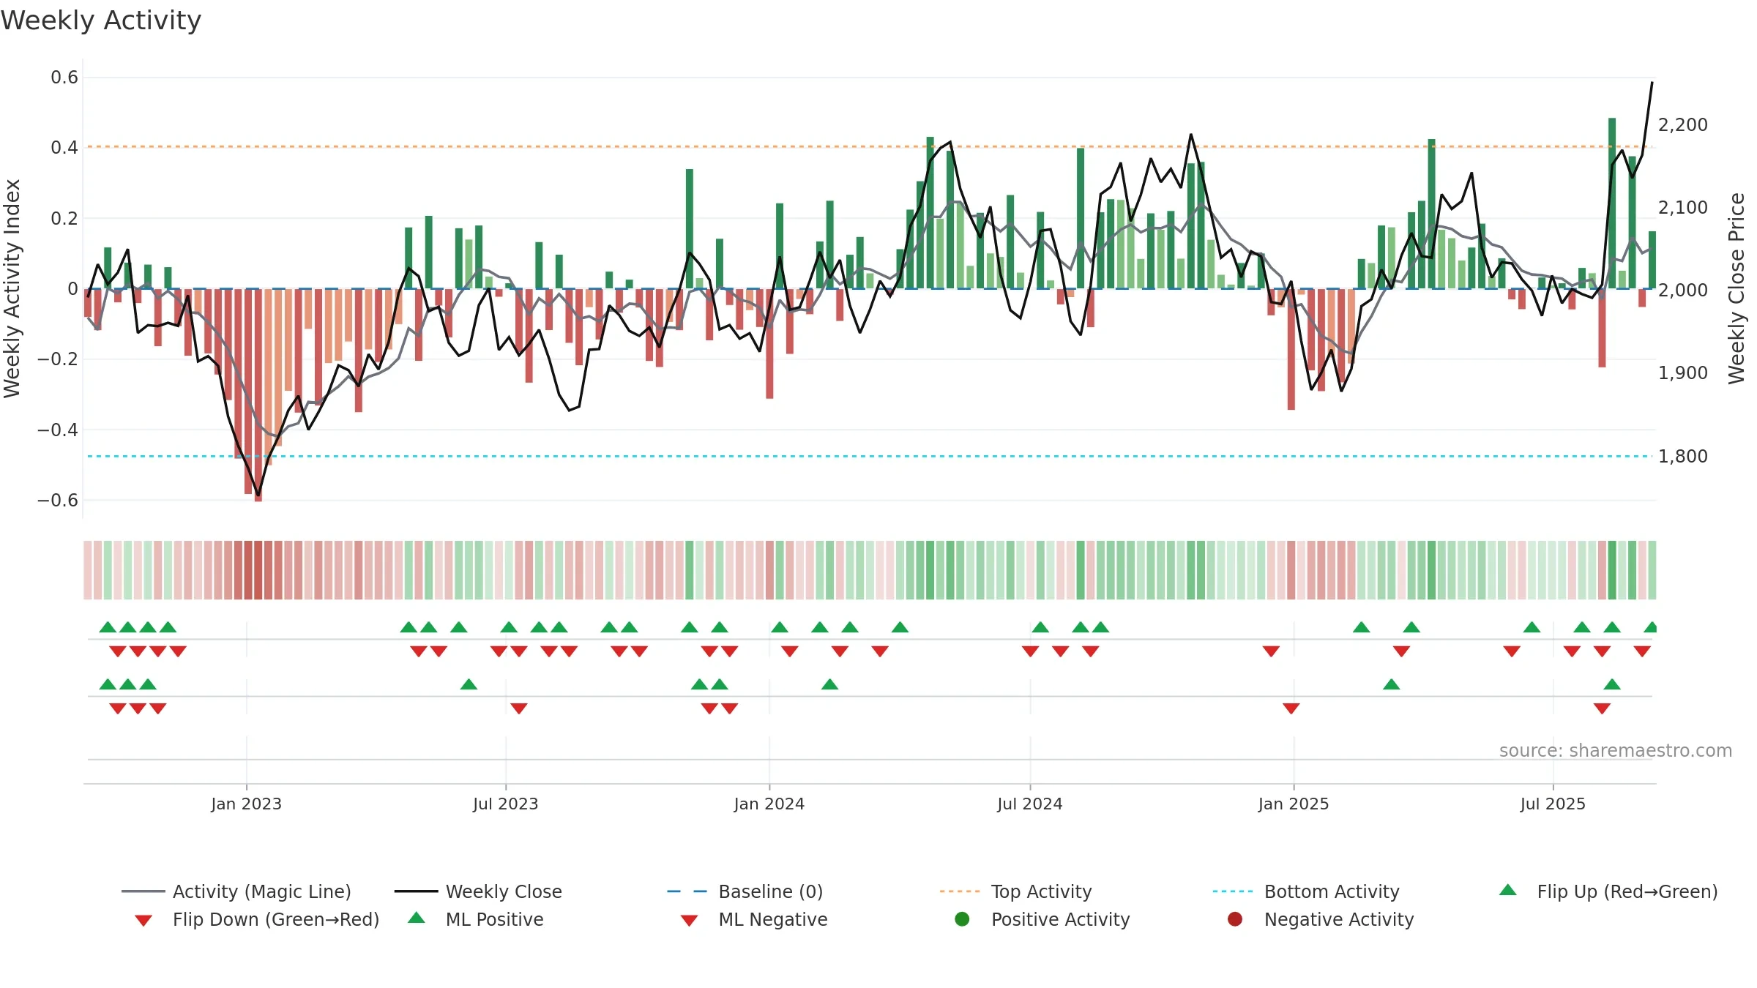Select the Jul 2023 x-axis label
1757x988 pixels.
(x=506, y=804)
